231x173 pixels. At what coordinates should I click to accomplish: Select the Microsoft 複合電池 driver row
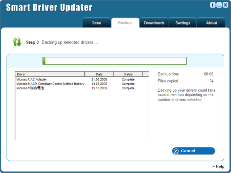82,88
